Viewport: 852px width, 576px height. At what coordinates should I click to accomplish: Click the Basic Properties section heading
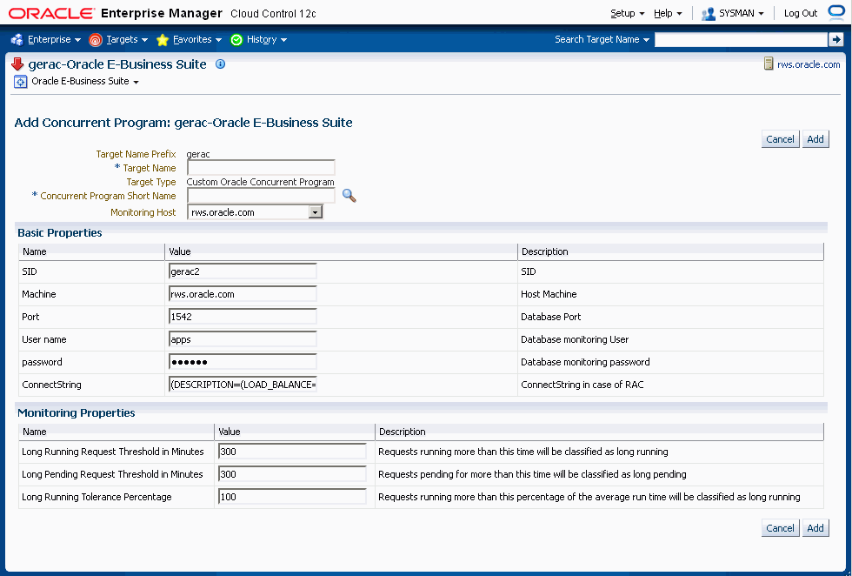(60, 233)
